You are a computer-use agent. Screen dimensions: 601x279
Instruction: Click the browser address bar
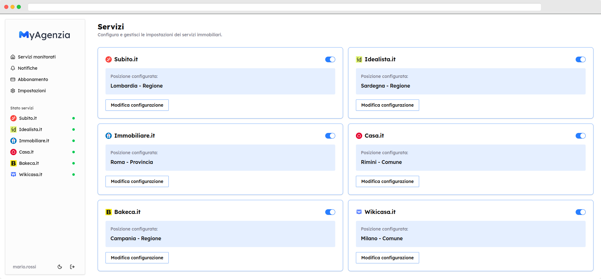pos(284,7)
